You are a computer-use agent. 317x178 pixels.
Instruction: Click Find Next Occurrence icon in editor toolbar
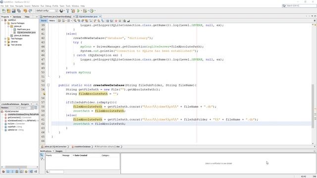click(83, 21)
